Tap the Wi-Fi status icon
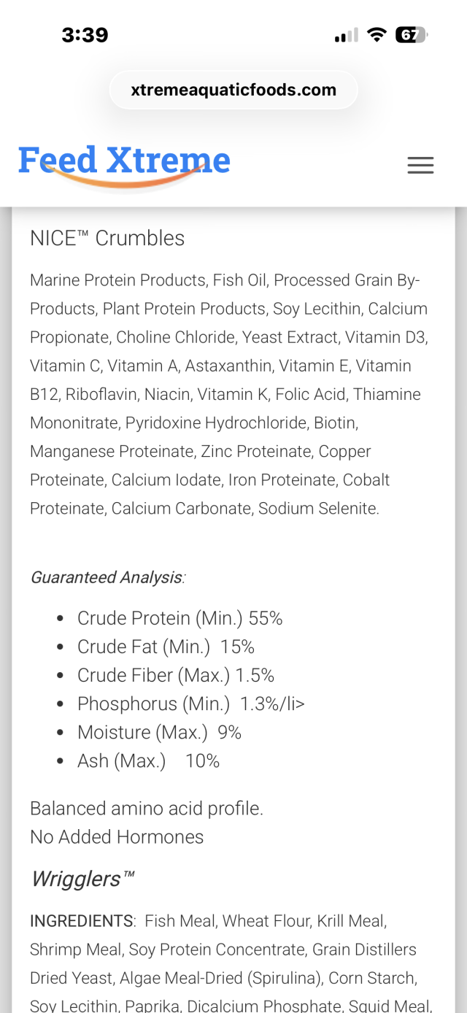This screenshot has width=467, height=1013. pyautogui.click(x=377, y=35)
